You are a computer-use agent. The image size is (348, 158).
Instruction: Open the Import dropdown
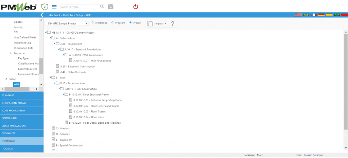pos(165,23)
